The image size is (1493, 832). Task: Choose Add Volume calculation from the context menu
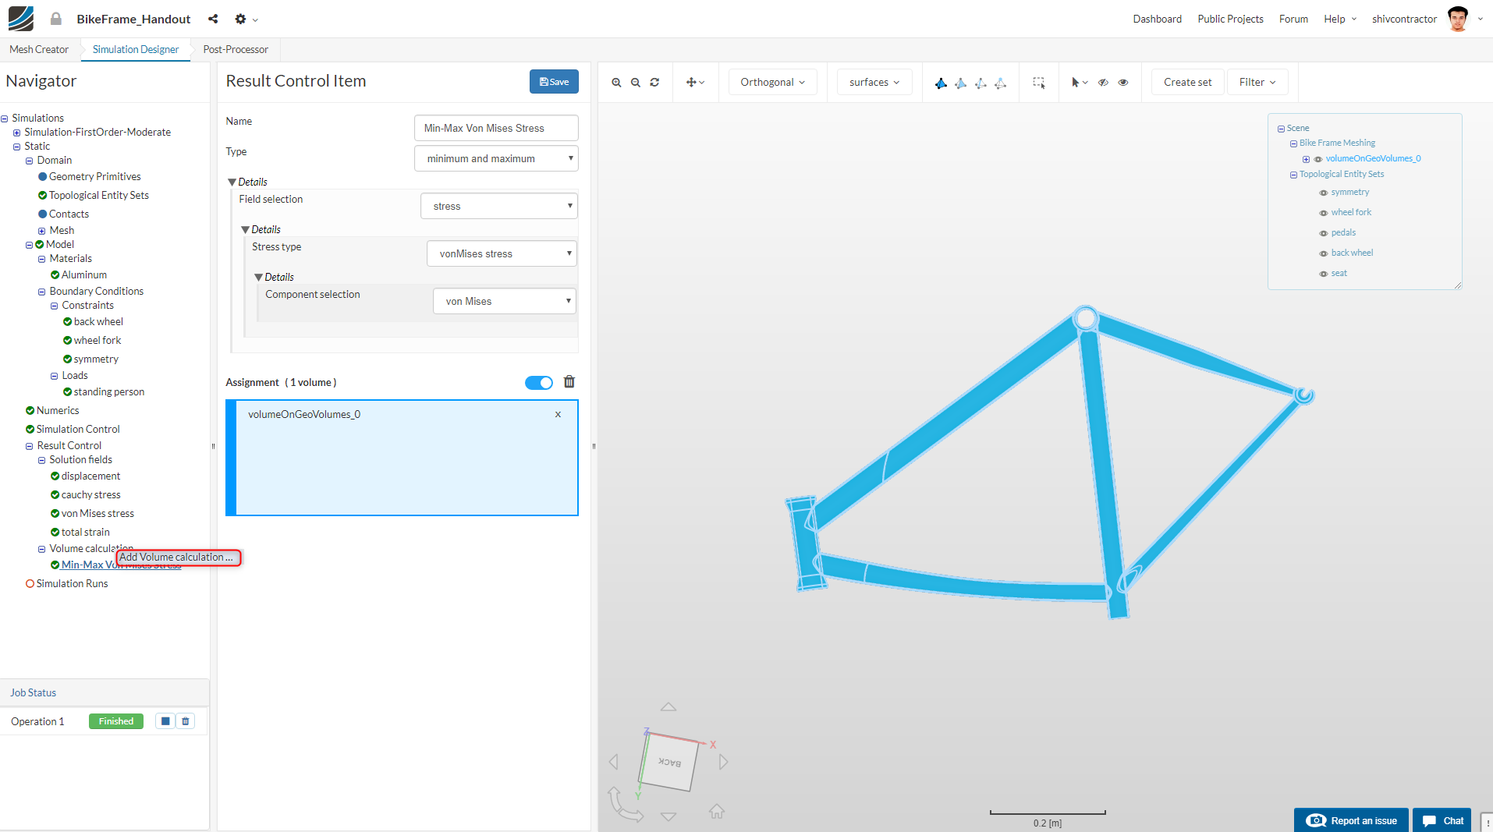179,558
